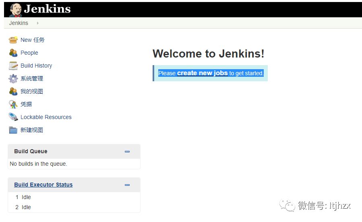Click the 新建视图 folder icon
Viewport: 362px width, 222px height.
(13, 130)
